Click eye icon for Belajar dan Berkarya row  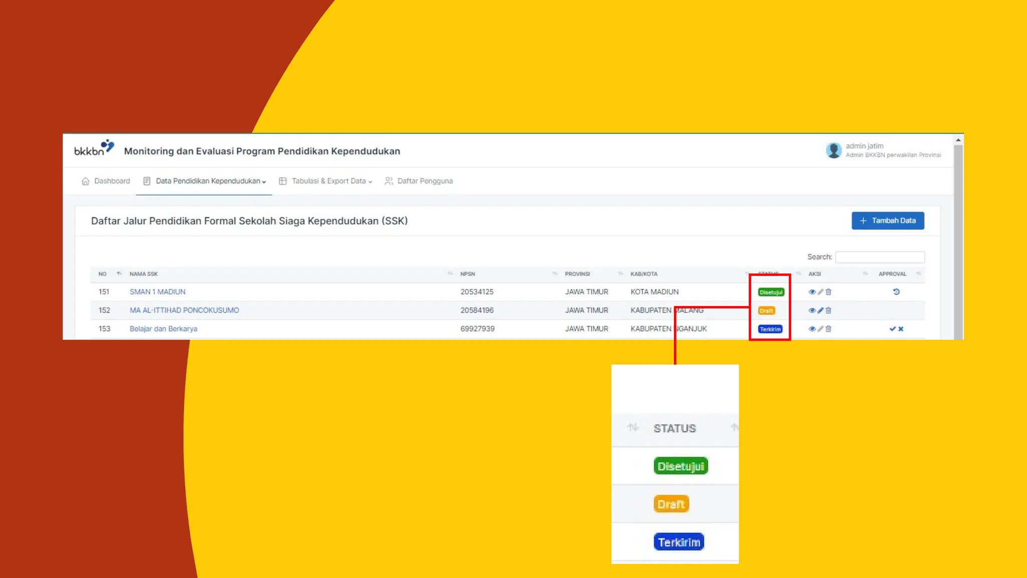point(812,329)
